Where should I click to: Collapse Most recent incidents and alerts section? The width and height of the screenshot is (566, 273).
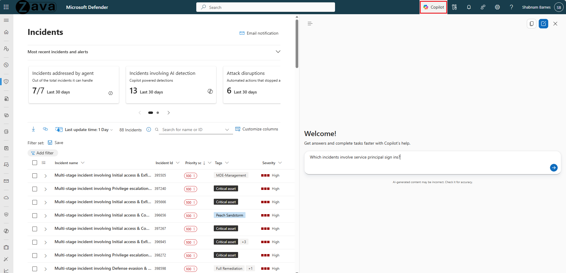coord(278,52)
